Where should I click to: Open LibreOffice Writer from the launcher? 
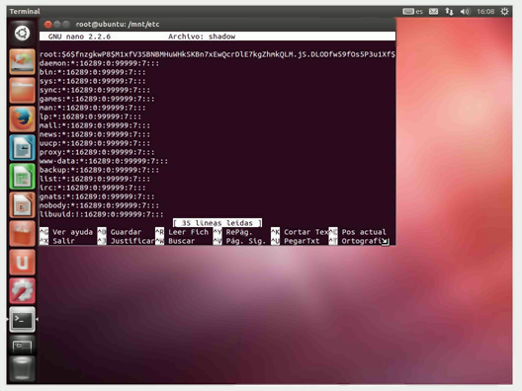click(22, 148)
